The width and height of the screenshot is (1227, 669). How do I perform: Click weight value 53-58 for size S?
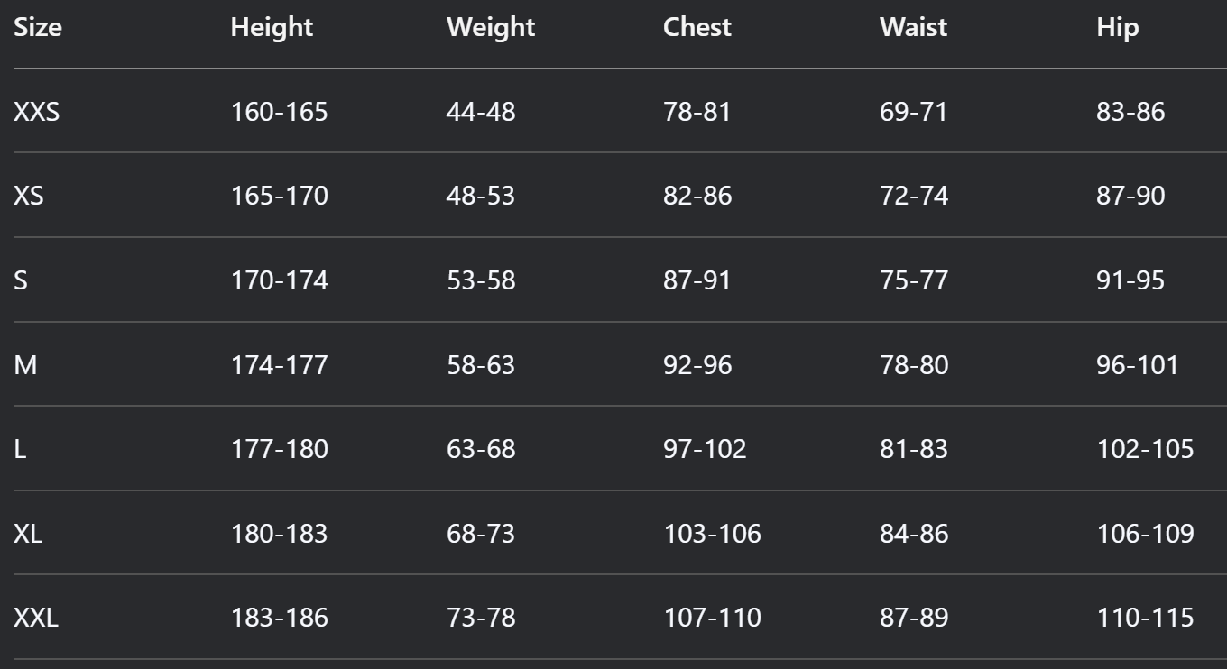pyautogui.click(x=481, y=280)
